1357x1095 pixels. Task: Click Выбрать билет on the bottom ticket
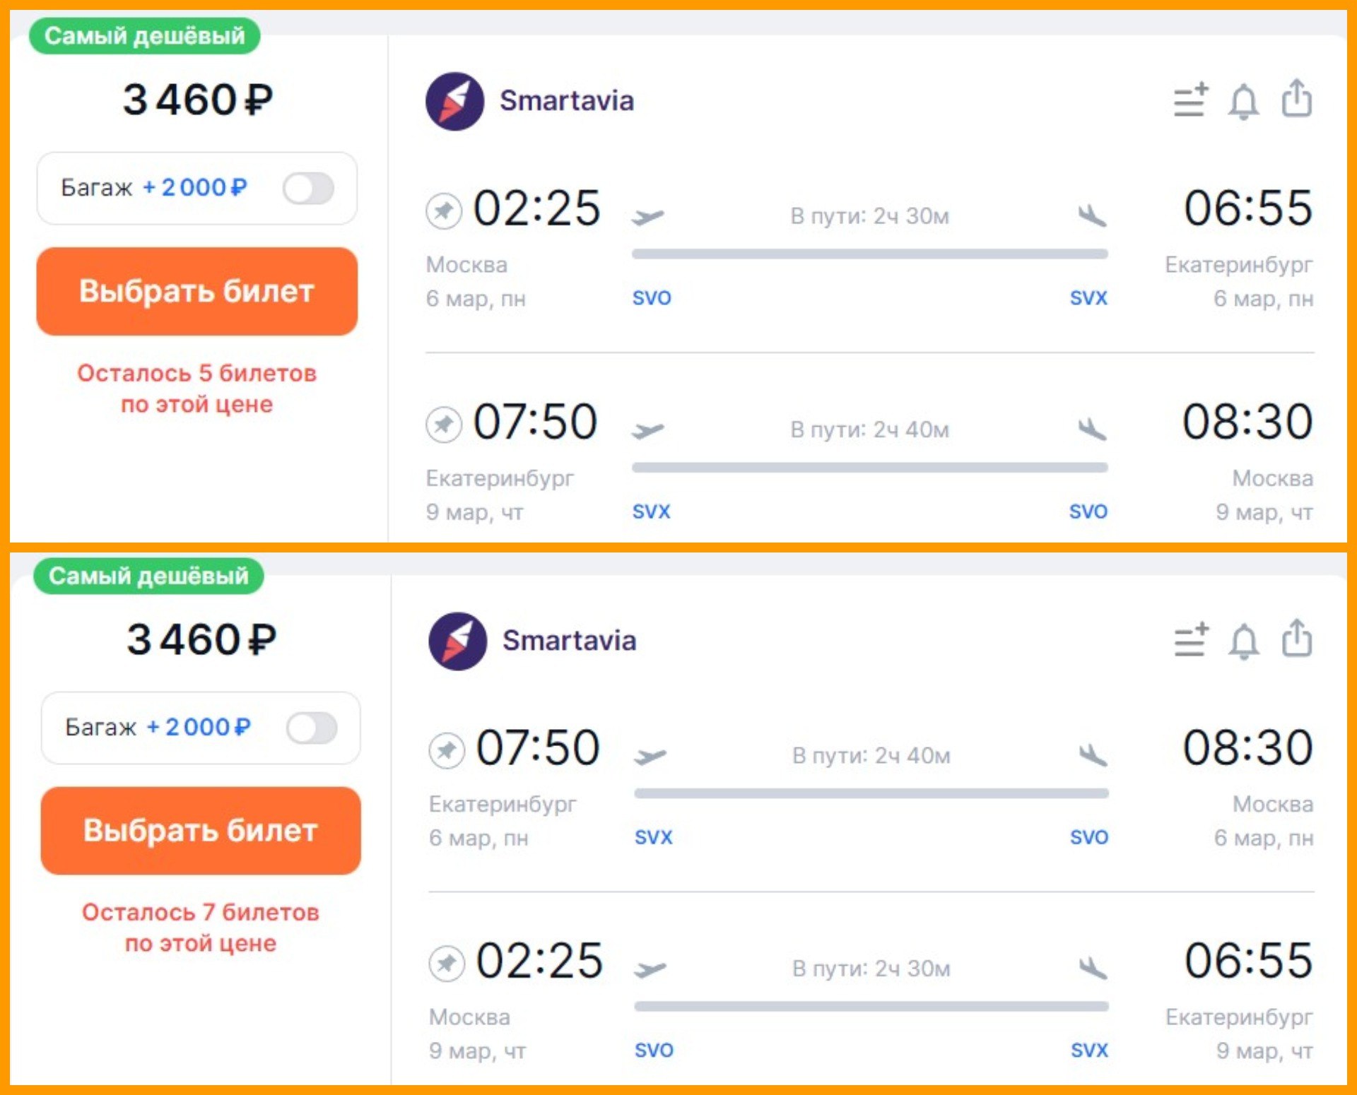click(201, 830)
